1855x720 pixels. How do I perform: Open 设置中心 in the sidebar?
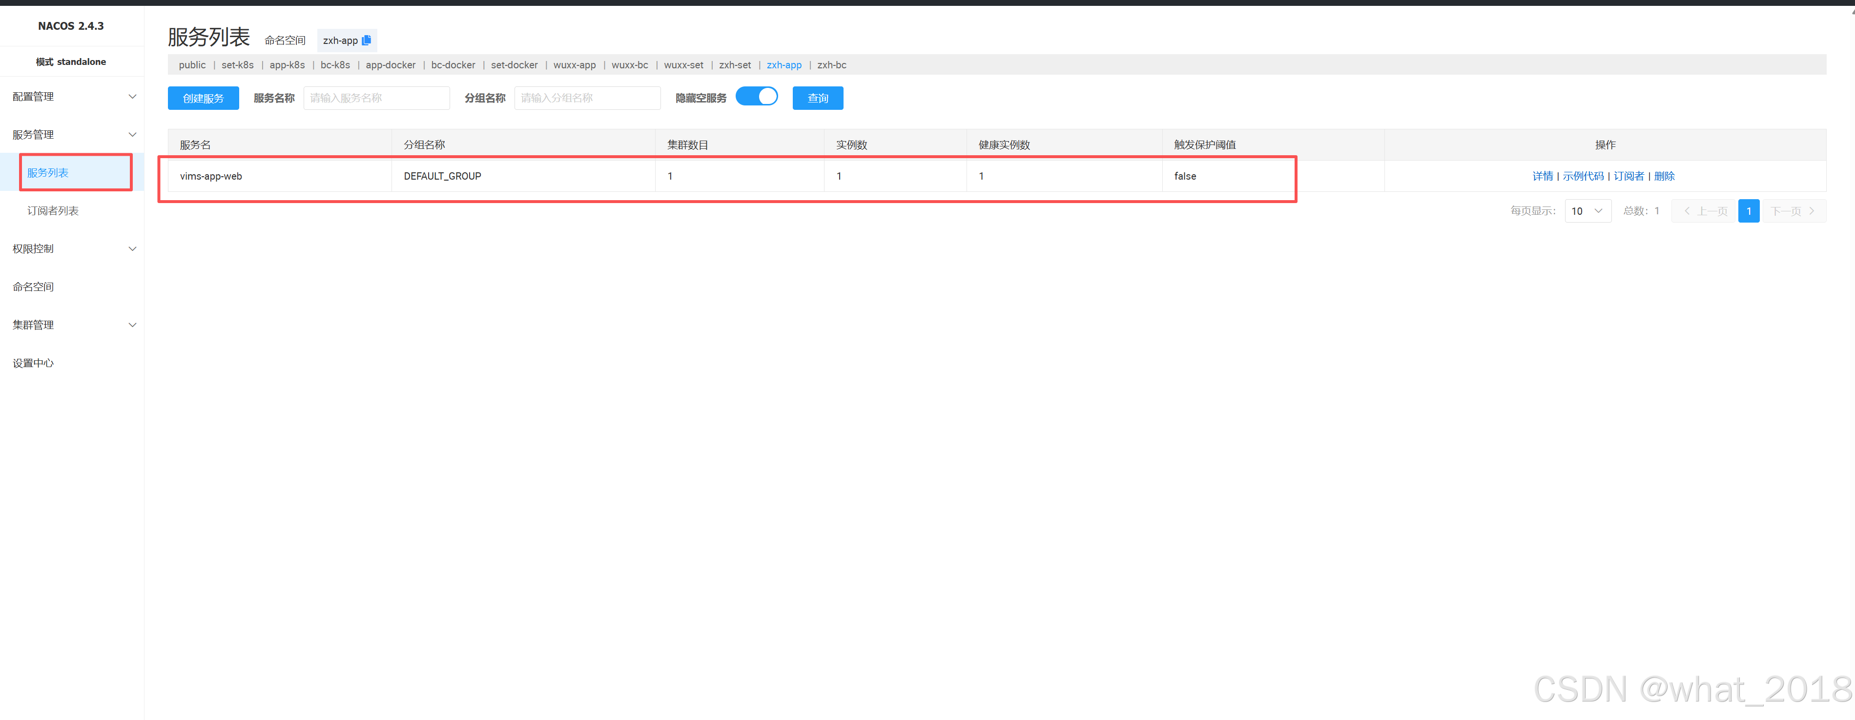[33, 363]
